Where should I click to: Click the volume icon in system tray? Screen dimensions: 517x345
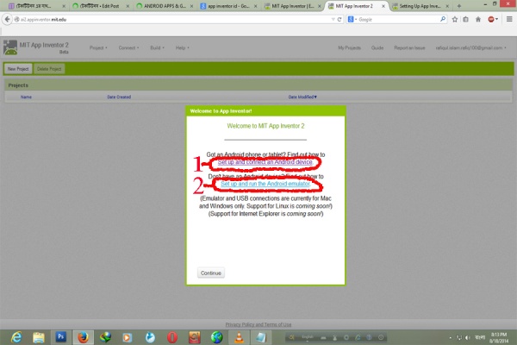[x=468, y=337]
